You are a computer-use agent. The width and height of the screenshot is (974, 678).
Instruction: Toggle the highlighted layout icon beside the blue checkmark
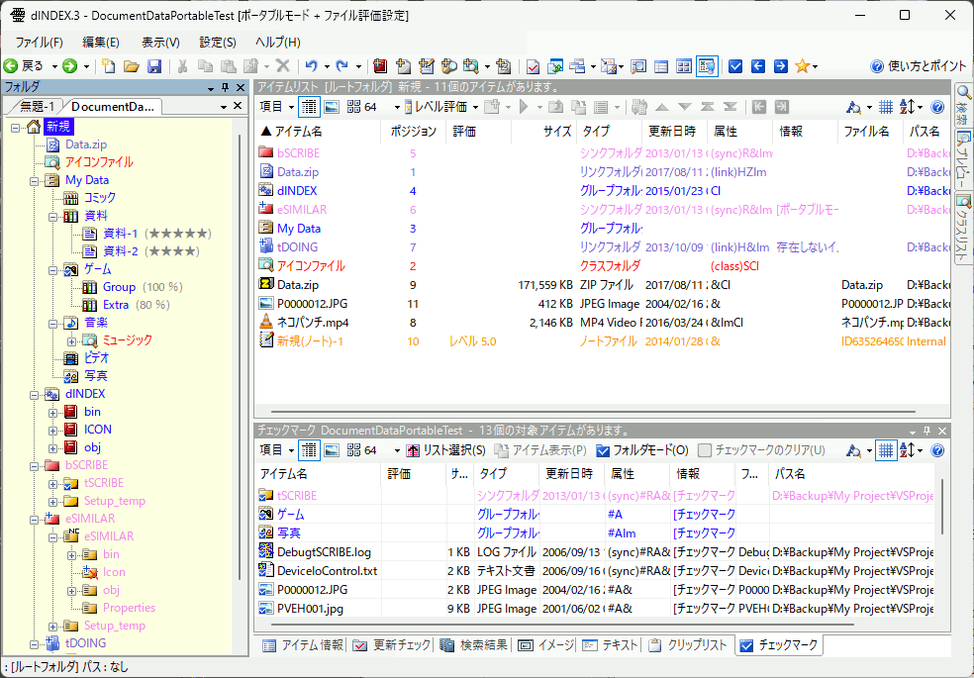pos(707,65)
